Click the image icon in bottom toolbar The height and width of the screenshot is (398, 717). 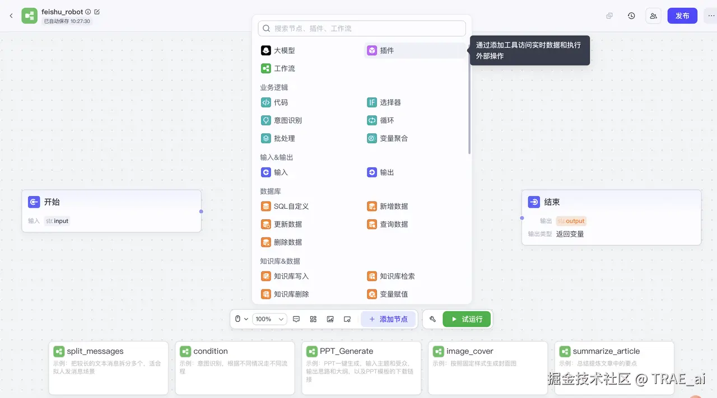[330, 319]
